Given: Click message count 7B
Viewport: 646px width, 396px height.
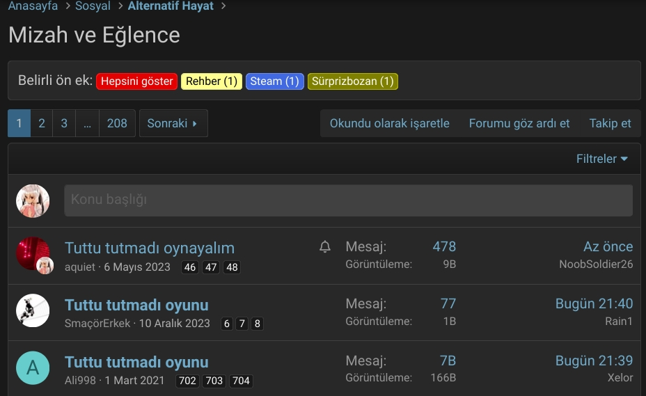Looking at the screenshot, I should pyautogui.click(x=448, y=361).
